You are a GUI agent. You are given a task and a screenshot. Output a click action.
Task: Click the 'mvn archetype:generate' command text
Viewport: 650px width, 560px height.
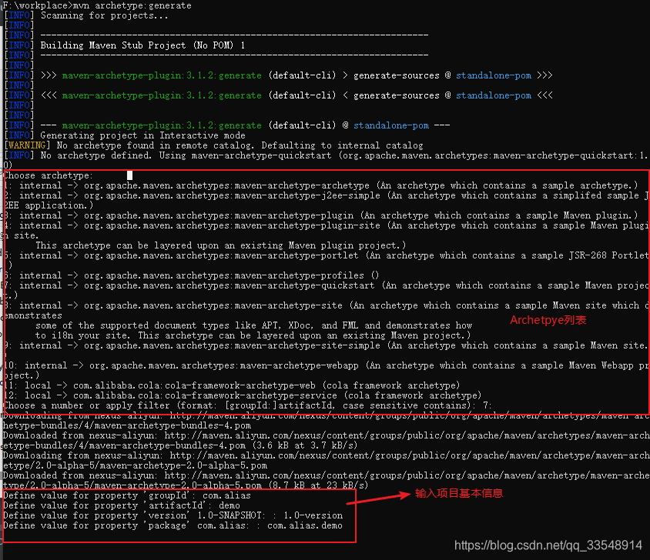tap(132, 5)
